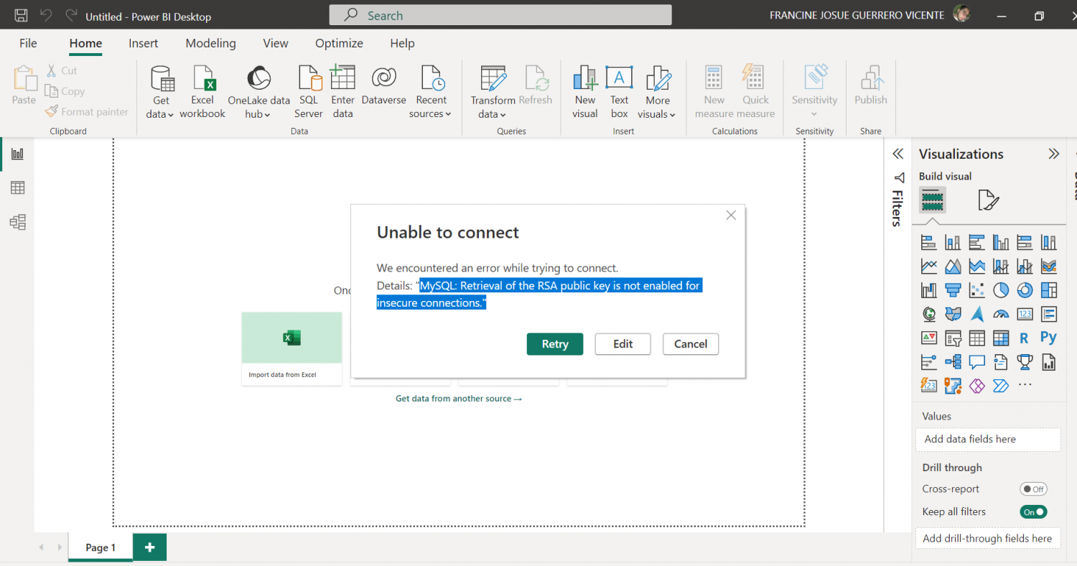Click Retry in the error dialog

click(555, 344)
